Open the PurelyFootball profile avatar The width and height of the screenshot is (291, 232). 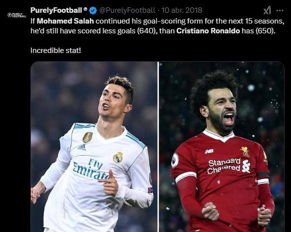(x=17, y=15)
